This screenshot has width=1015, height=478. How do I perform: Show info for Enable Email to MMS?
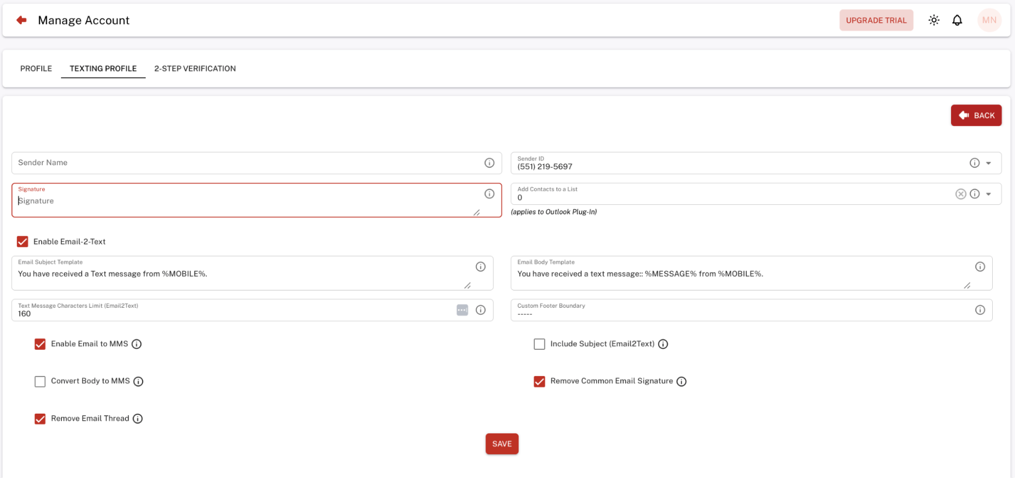click(x=137, y=344)
